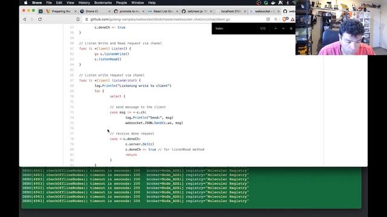Reload the current page
The width and height of the screenshot is (387, 217).
point(40,19)
